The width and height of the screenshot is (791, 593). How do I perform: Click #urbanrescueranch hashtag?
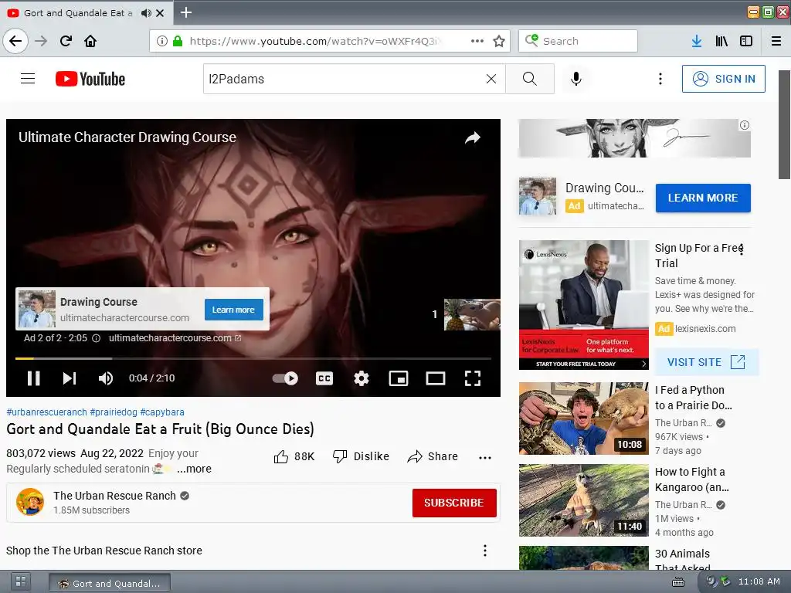point(46,412)
